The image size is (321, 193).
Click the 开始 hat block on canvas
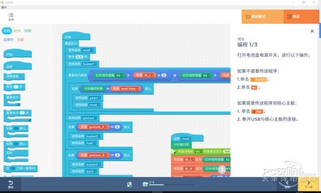click(x=76, y=36)
